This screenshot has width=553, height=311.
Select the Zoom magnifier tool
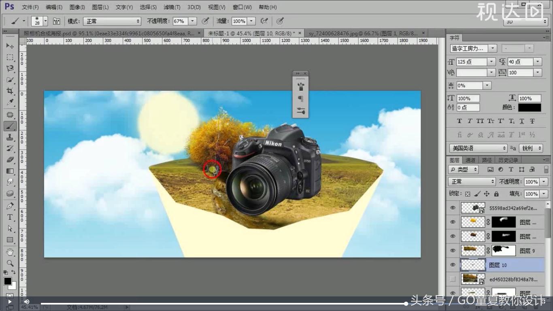(x=10, y=263)
